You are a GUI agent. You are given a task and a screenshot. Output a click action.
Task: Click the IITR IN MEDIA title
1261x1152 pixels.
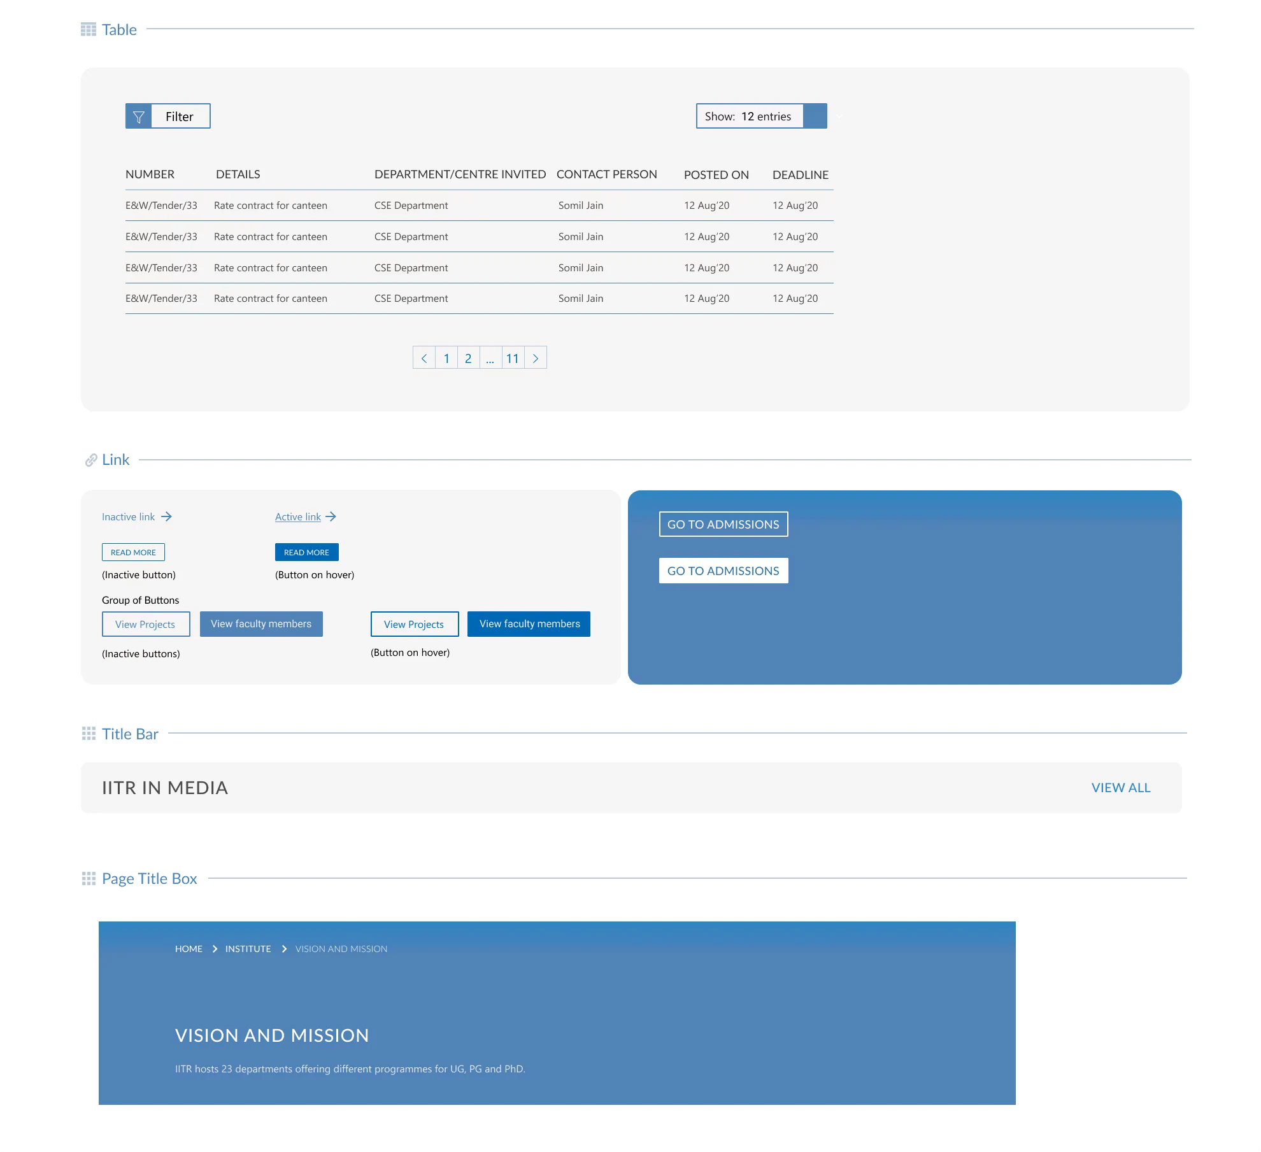coord(165,788)
